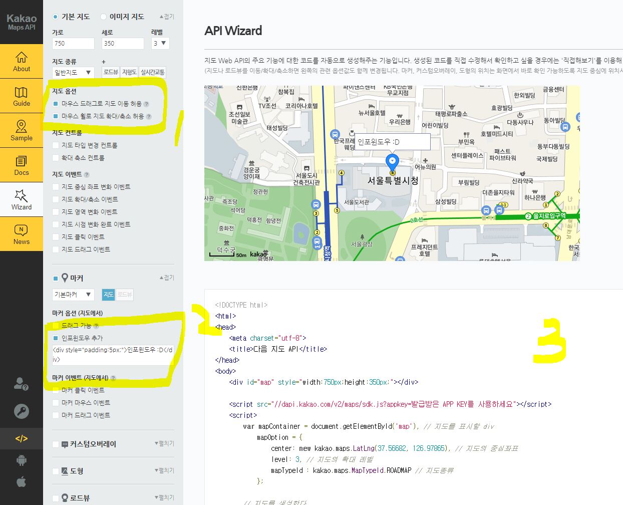The width and height of the screenshot is (623, 505).
Task: Enable 마커 마우스 이벤트 checkbox
Action: tap(56, 403)
